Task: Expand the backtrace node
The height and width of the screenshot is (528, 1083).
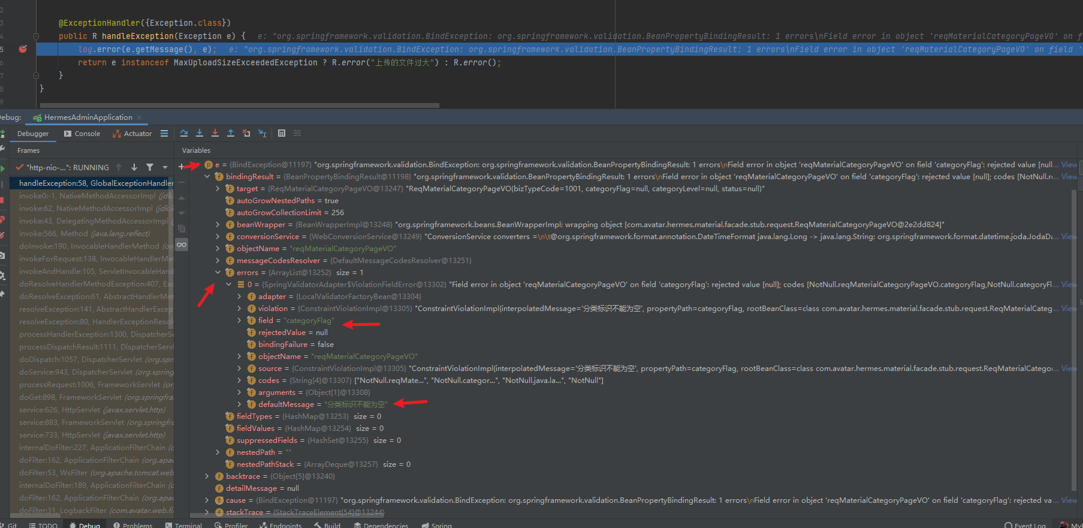Action: point(207,476)
